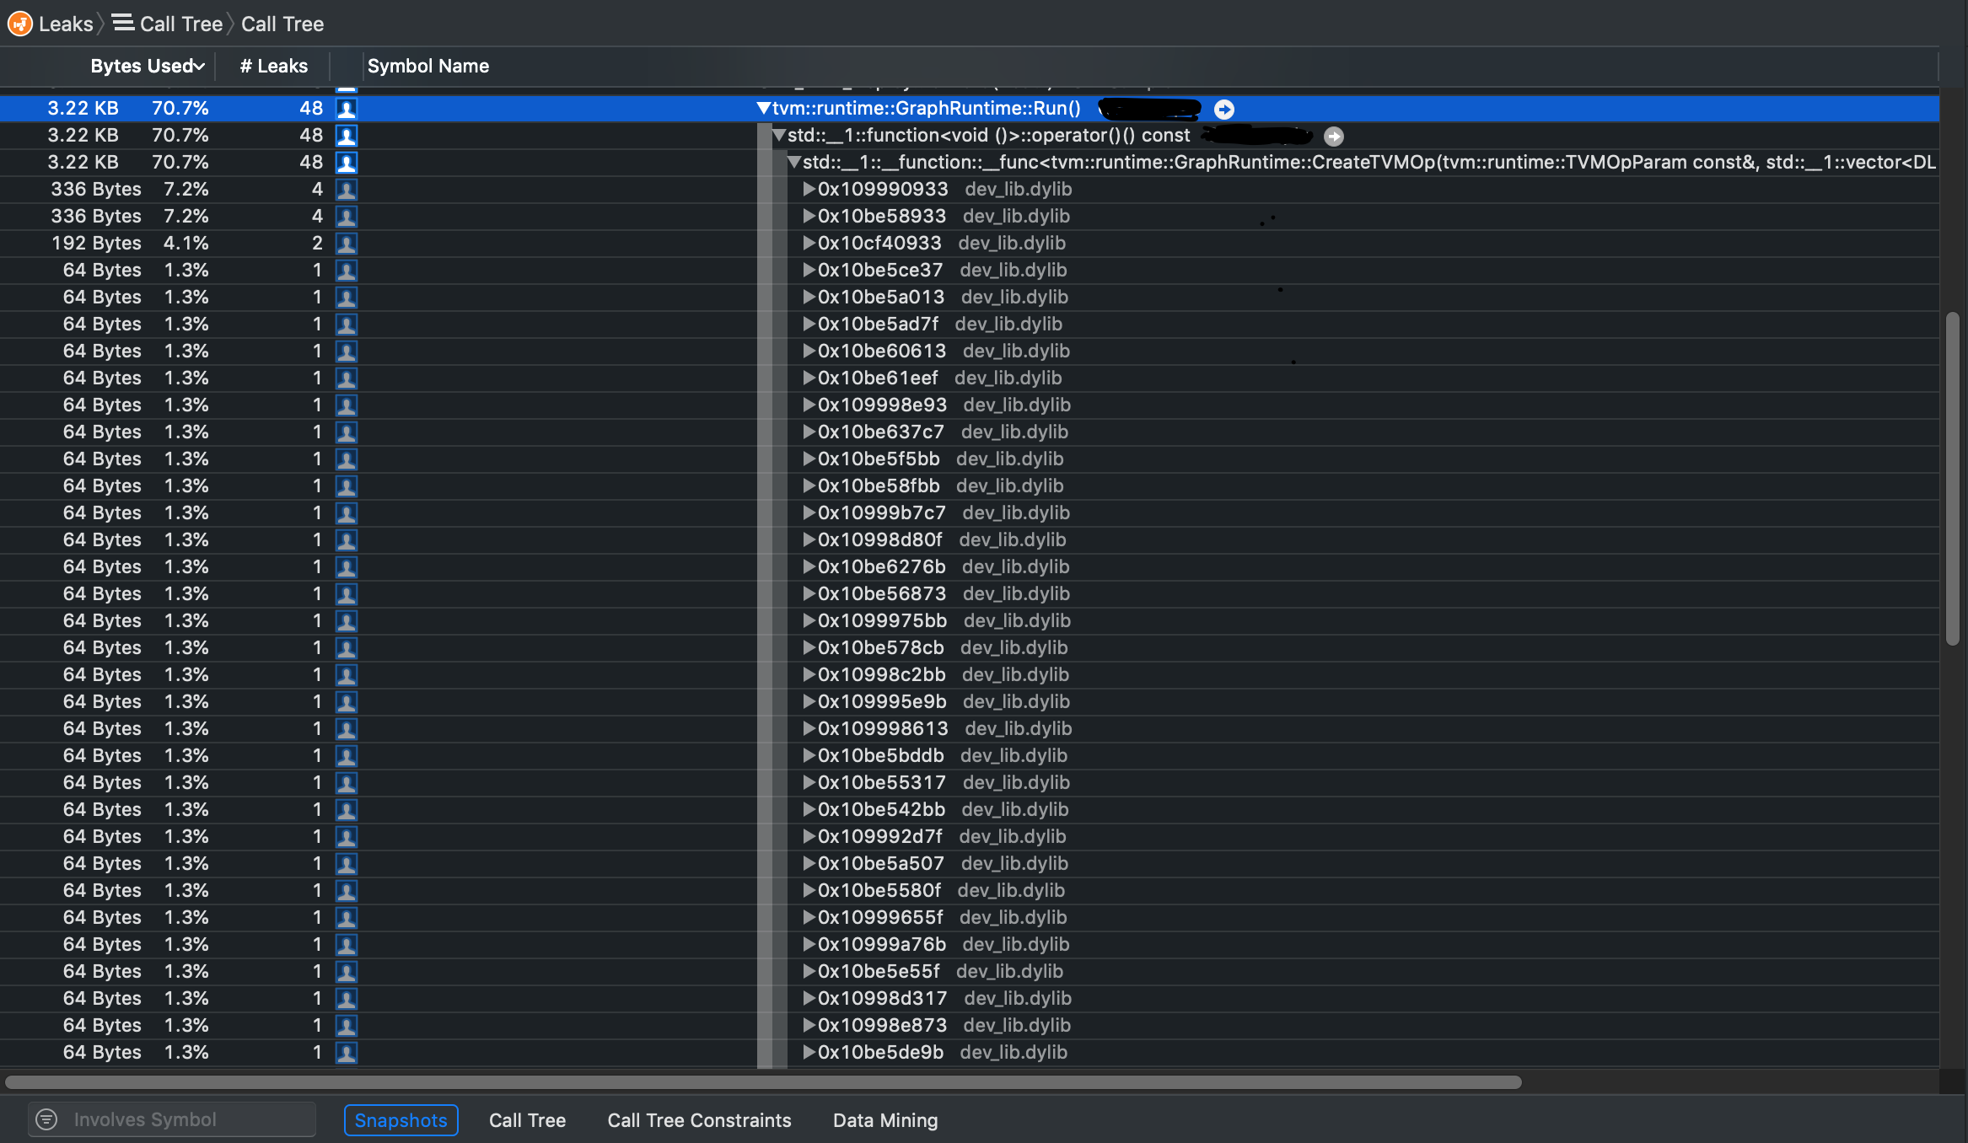Viewport: 1968px width, 1143px height.
Task: Expand the 0x109990933 dev_lib.dylib entry
Action: (809, 189)
